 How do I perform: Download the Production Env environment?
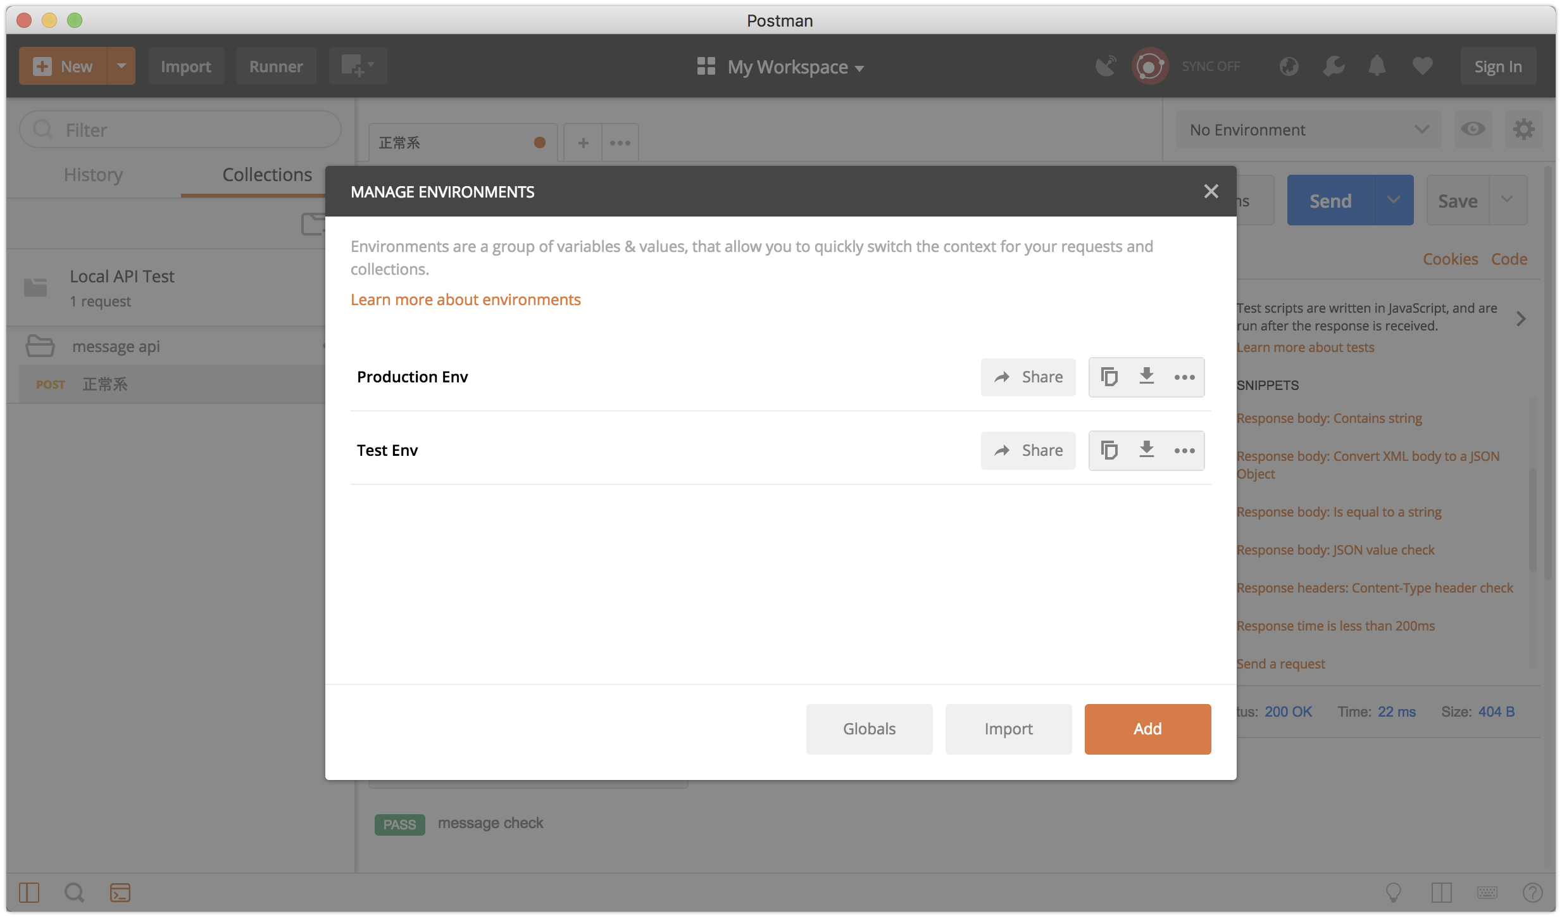pyautogui.click(x=1146, y=377)
